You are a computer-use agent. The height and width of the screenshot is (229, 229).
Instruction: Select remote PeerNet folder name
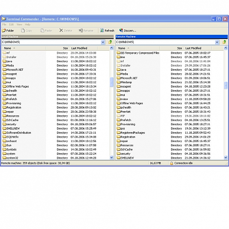pyautogui.click(x=126, y=112)
